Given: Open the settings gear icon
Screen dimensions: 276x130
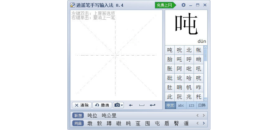Looking at the screenshot, I should click(x=183, y=5).
